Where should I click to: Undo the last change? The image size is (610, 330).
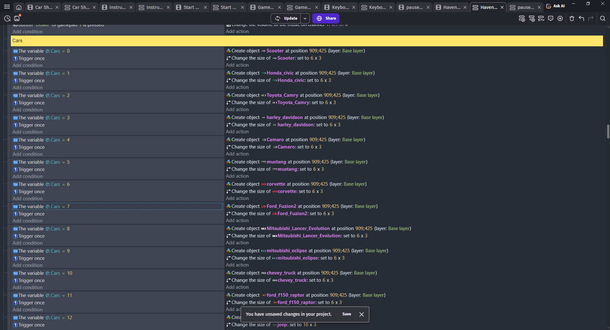click(581, 18)
